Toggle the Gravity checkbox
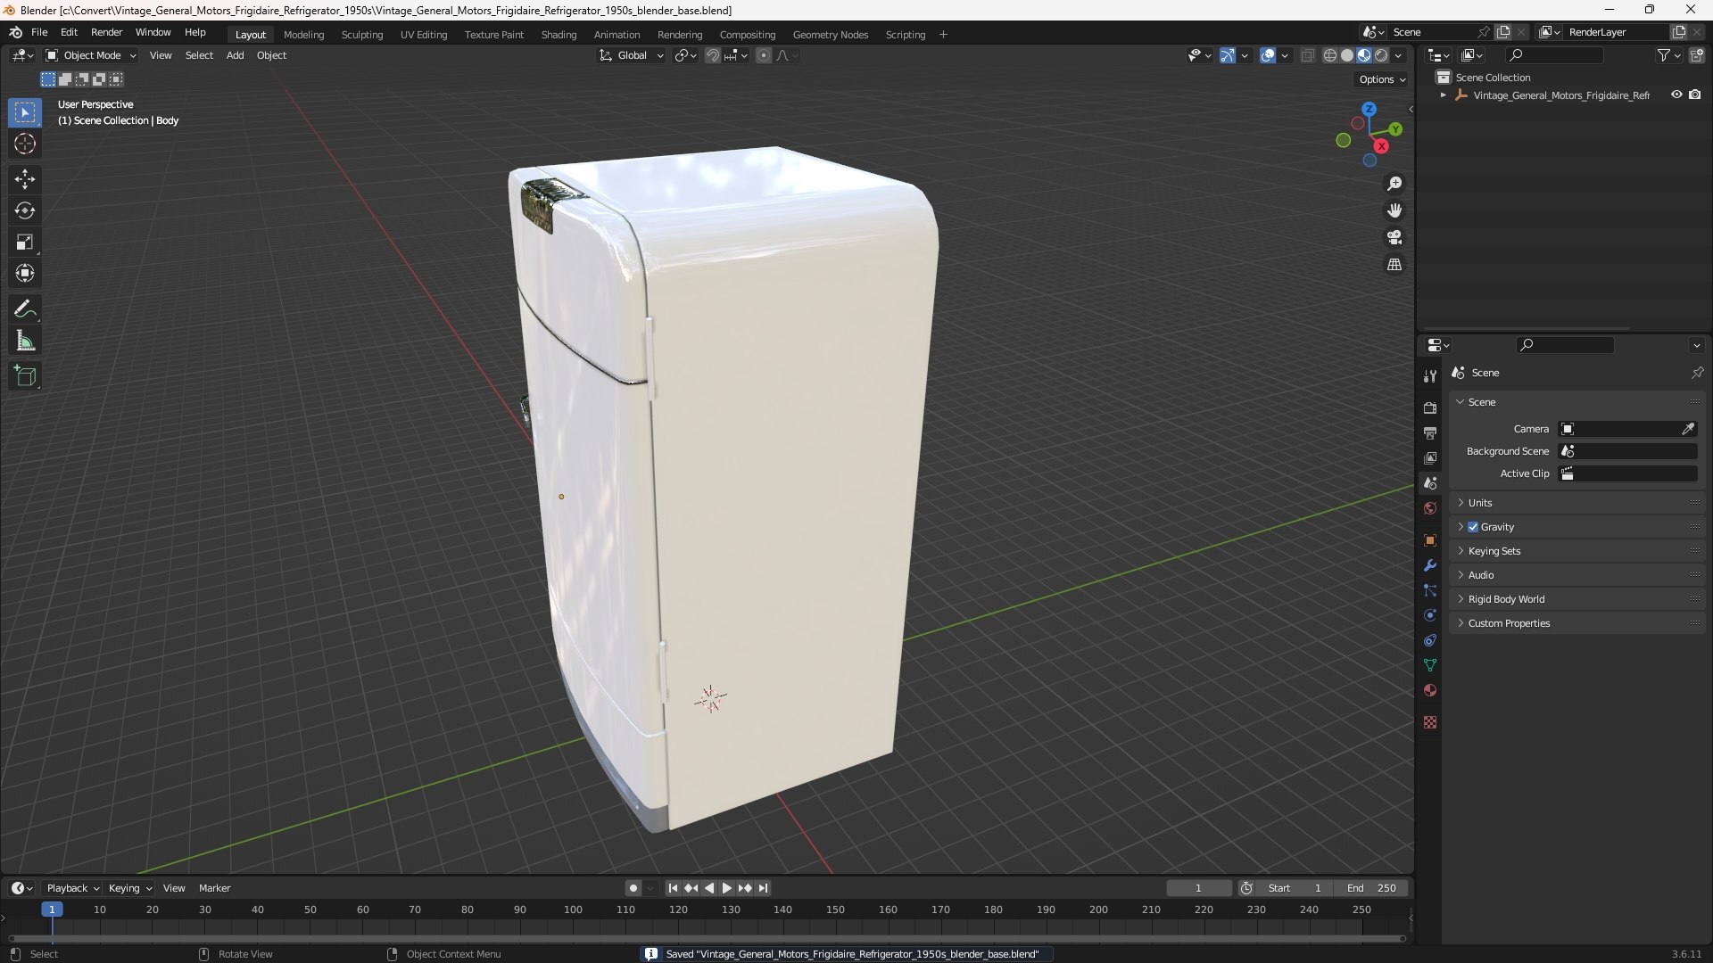 pos(1473,527)
